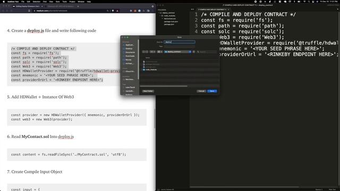Open the View menu
340x191 pixels.
coord(51,2)
